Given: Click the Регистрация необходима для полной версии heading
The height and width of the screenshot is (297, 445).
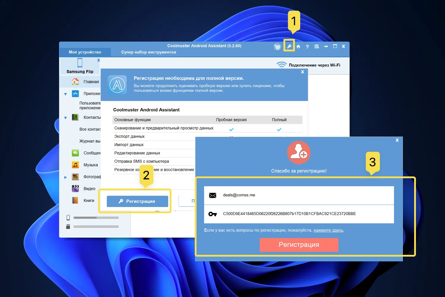Looking at the screenshot, I should click(189, 78).
